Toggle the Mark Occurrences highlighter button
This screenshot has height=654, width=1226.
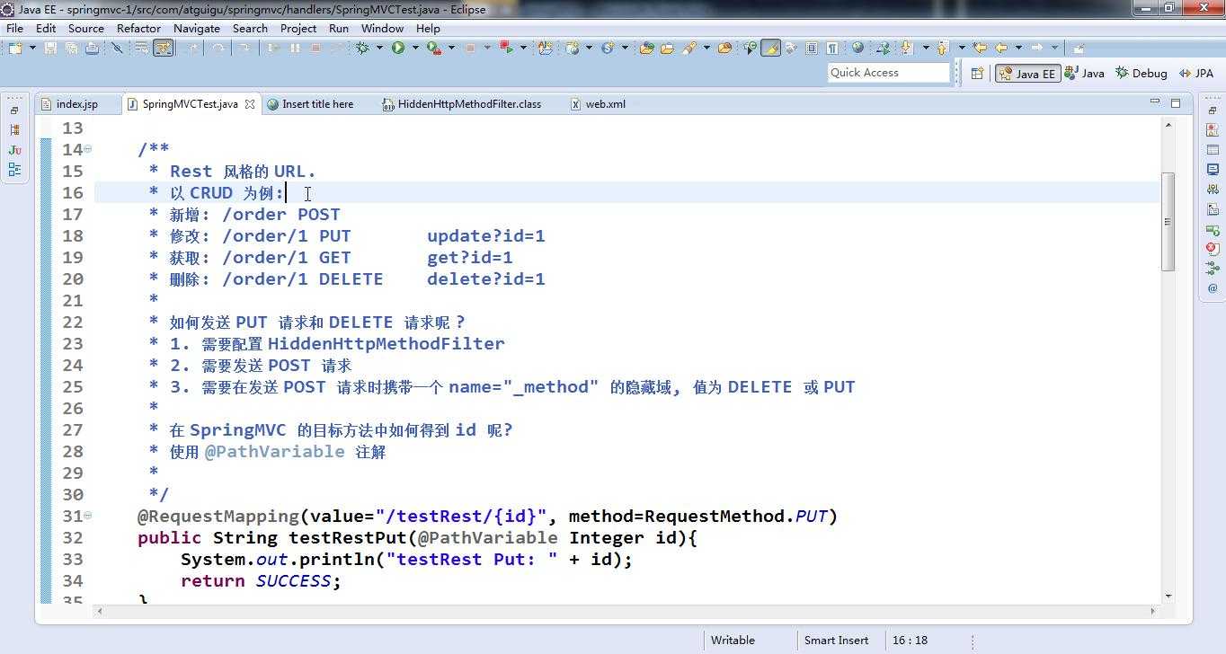point(770,48)
